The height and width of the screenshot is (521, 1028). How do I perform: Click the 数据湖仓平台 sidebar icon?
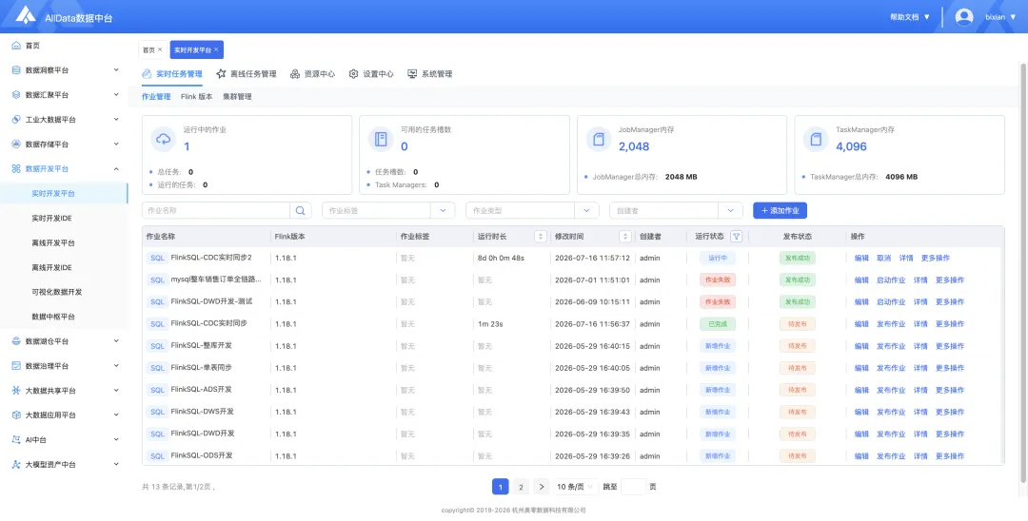[16, 341]
